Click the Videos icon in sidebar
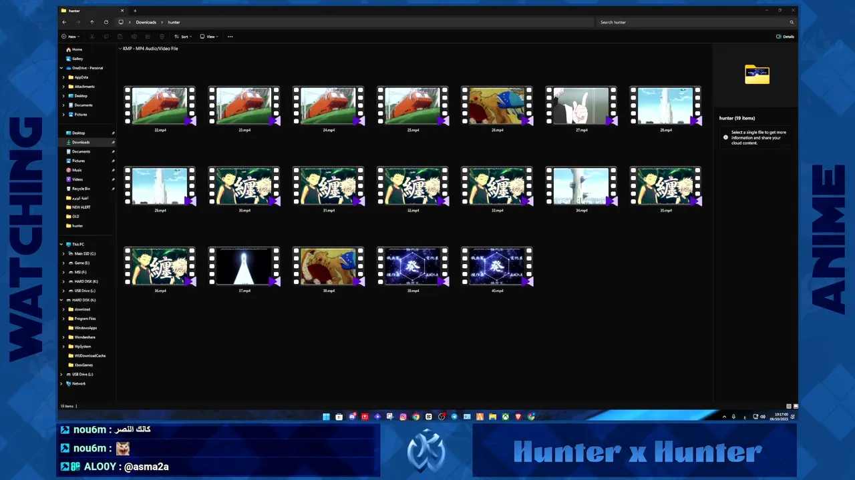This screenshot has width=855, height=480. point(68,179)
